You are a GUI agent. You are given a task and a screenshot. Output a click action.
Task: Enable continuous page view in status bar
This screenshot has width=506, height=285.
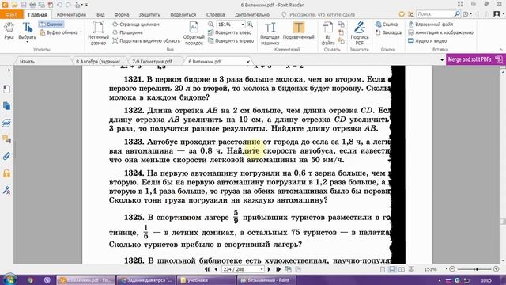click(x=392, y=269)
